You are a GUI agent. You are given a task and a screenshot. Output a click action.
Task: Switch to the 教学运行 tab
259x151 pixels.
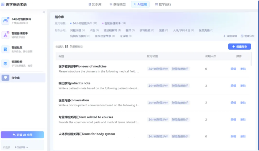pos(163,4)
